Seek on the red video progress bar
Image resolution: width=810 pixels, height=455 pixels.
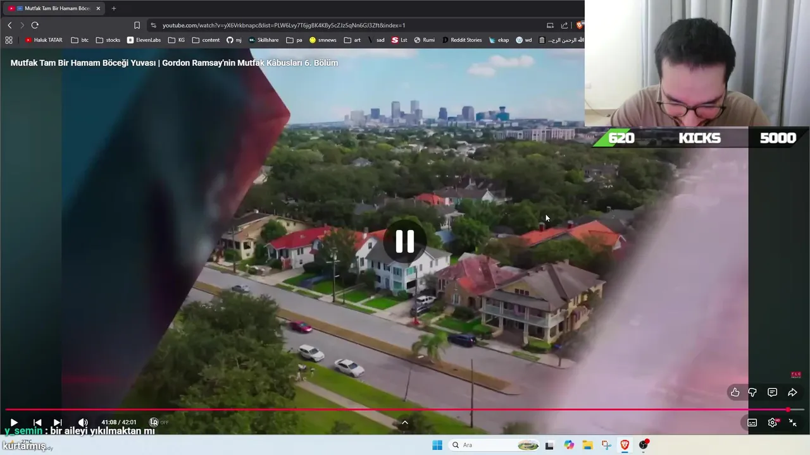tap(405, 409)
